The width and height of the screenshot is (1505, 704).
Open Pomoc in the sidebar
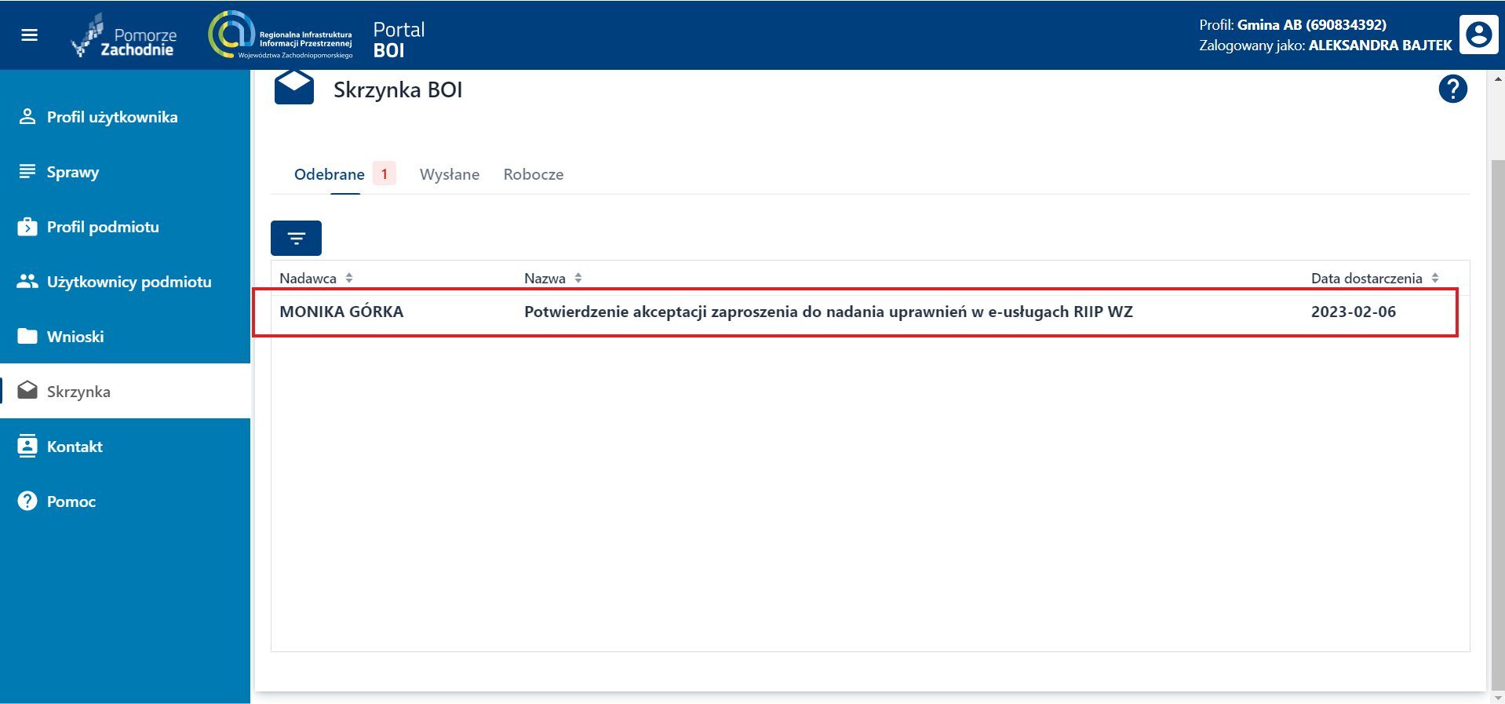71,502
